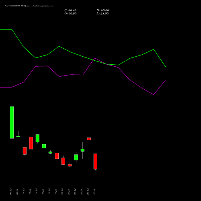Select the 16 Jul date axis label
The height and width of the screenshot is (201, 201).
click(x=49, y=192)
